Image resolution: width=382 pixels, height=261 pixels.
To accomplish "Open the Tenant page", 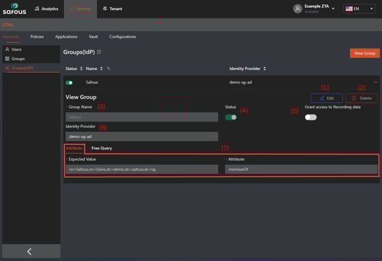I will [112, 9].
